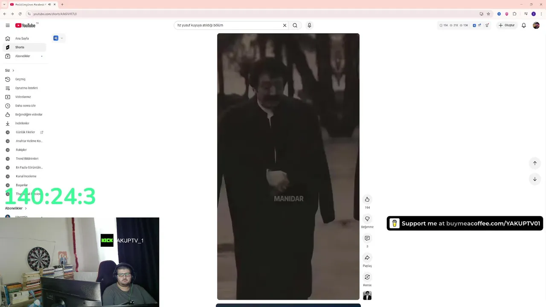Open Anahtar Kelime tool
Viewport: 546px width, 307px height.
pyautogui.click(x=24, y=141)
